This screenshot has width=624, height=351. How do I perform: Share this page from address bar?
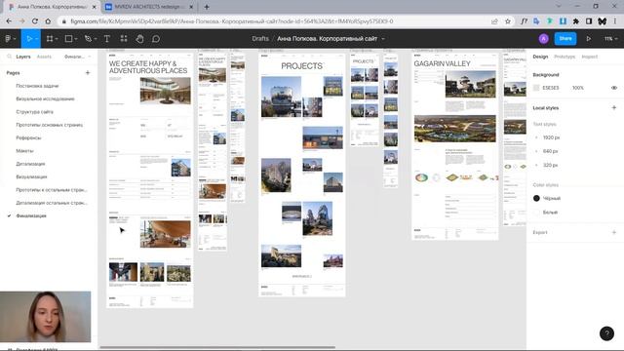pyautogui.click(x=494, y=21)
